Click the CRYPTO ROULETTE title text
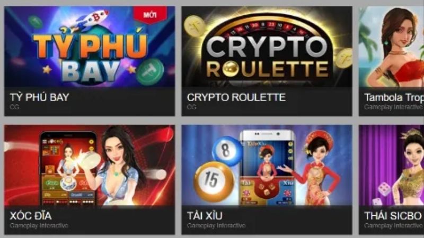Image resolution: width=424 pixels, height=238 pixels. click(x=236, y=97)
